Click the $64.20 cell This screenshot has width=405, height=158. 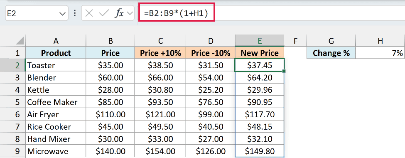click(x=260, y=78)
